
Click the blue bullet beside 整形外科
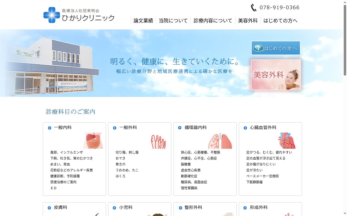[x=181, y=208]
